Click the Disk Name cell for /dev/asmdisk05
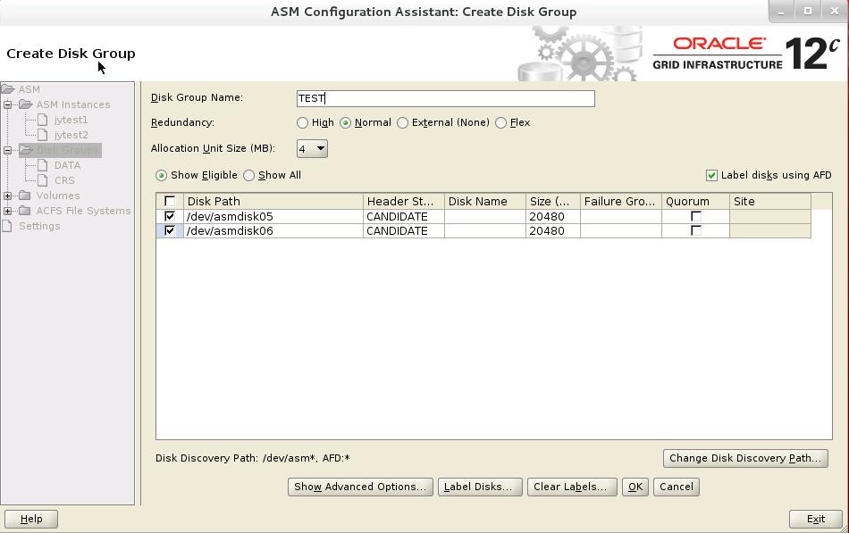This screenshot has height=533, width=849. [485, 216]
